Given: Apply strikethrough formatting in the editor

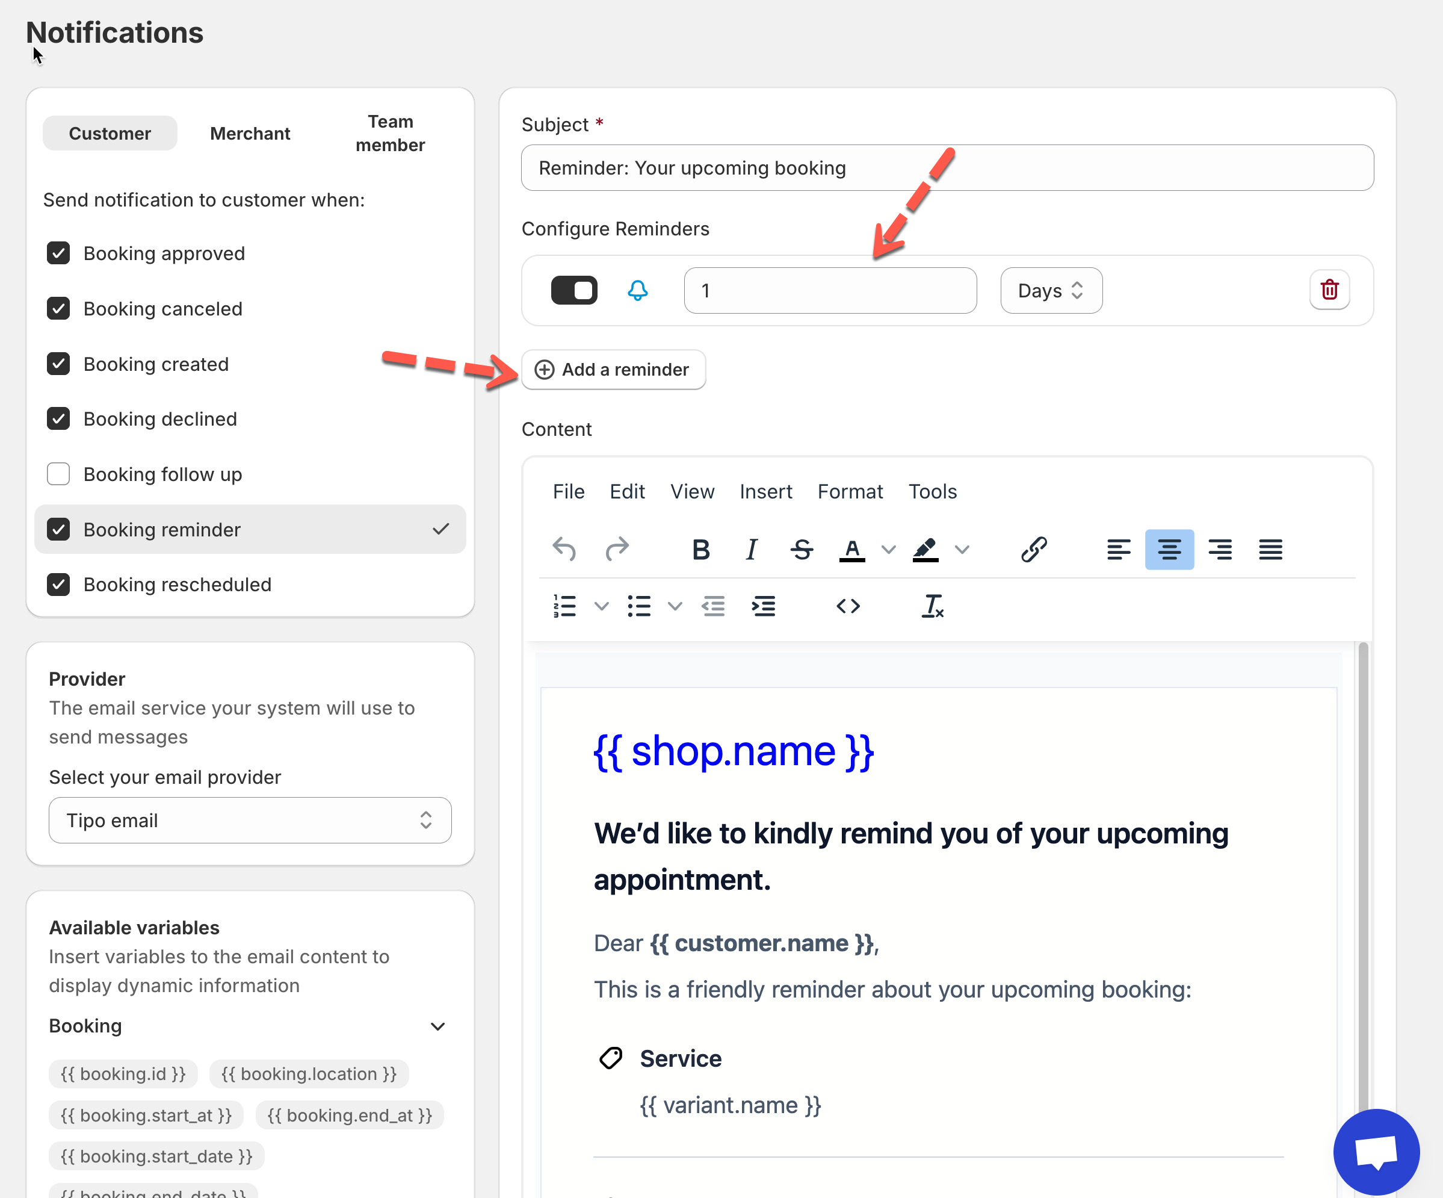Looking at the screenshot, I should (x=801, y=549).
